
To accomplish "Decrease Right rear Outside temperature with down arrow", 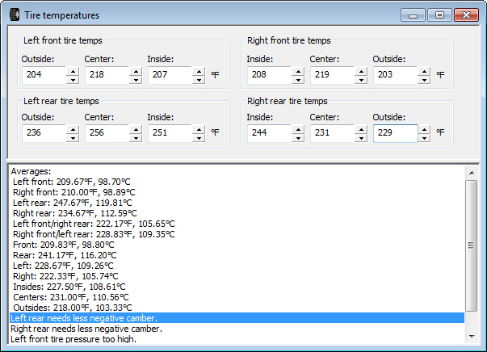I will tap(424, 138).
